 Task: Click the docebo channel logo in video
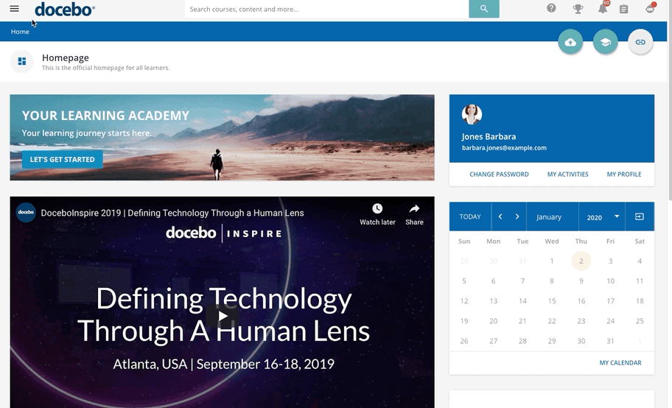pyautogui.click(x=26, y=213)
